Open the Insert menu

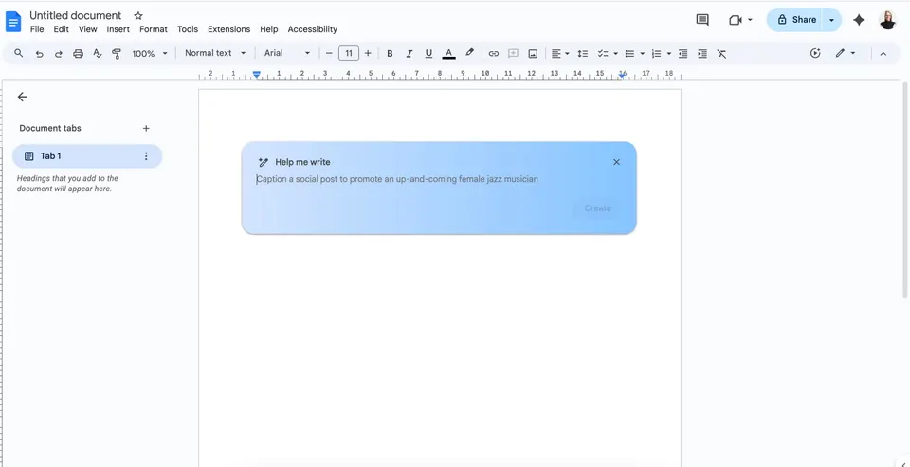(118, 29)
